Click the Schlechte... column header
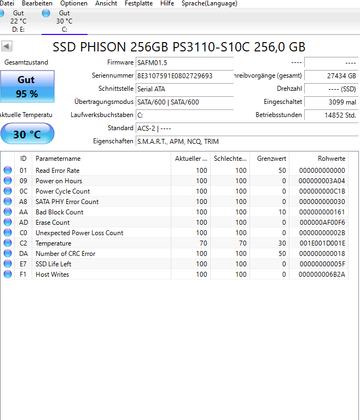Viewport: 360px width, 420px height. coord(230,158)
